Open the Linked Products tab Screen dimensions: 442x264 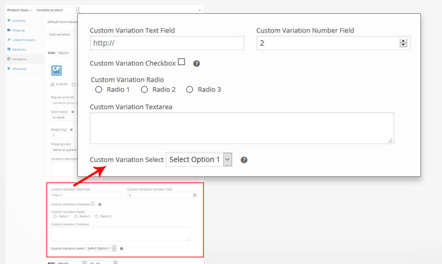(x=24, y=40)
